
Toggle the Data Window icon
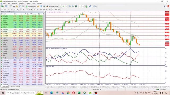[14, 6]
